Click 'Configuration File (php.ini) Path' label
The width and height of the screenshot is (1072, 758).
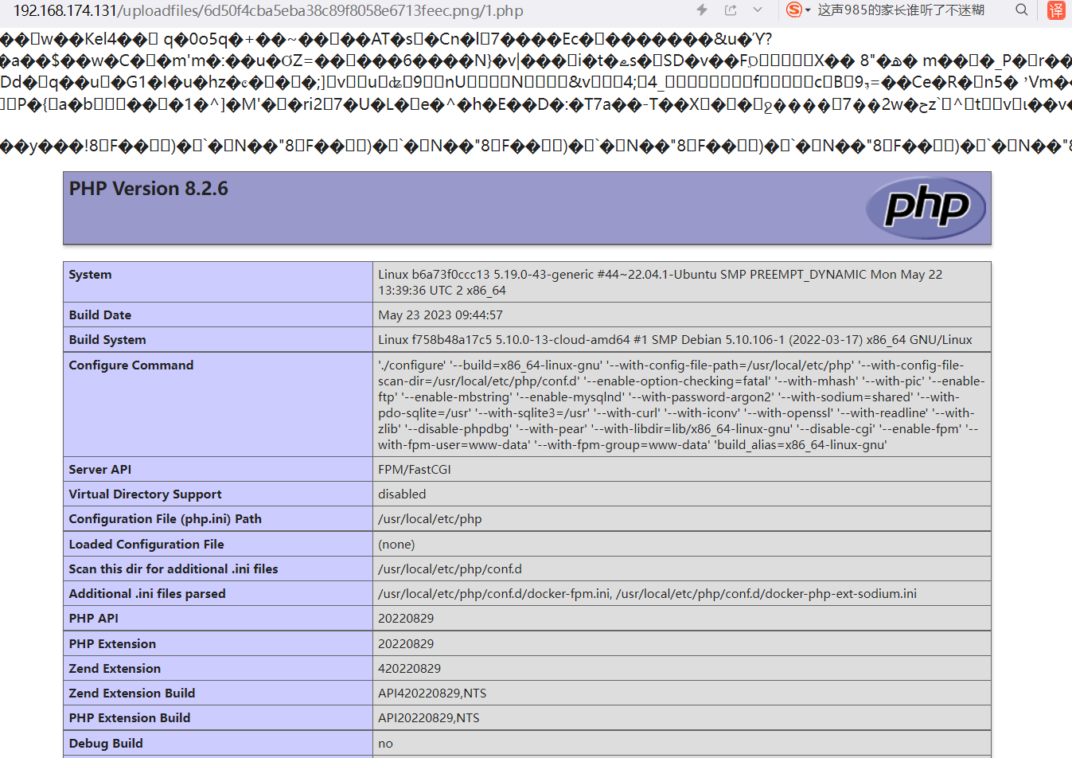pos(166,519)
